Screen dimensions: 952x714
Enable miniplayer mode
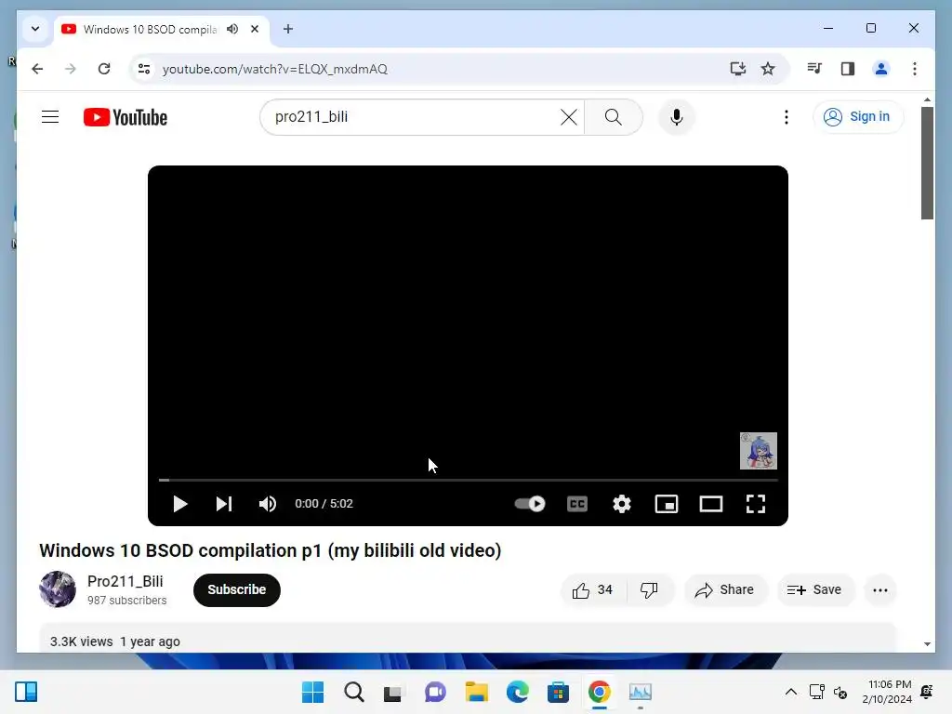(x=667, y=504)
